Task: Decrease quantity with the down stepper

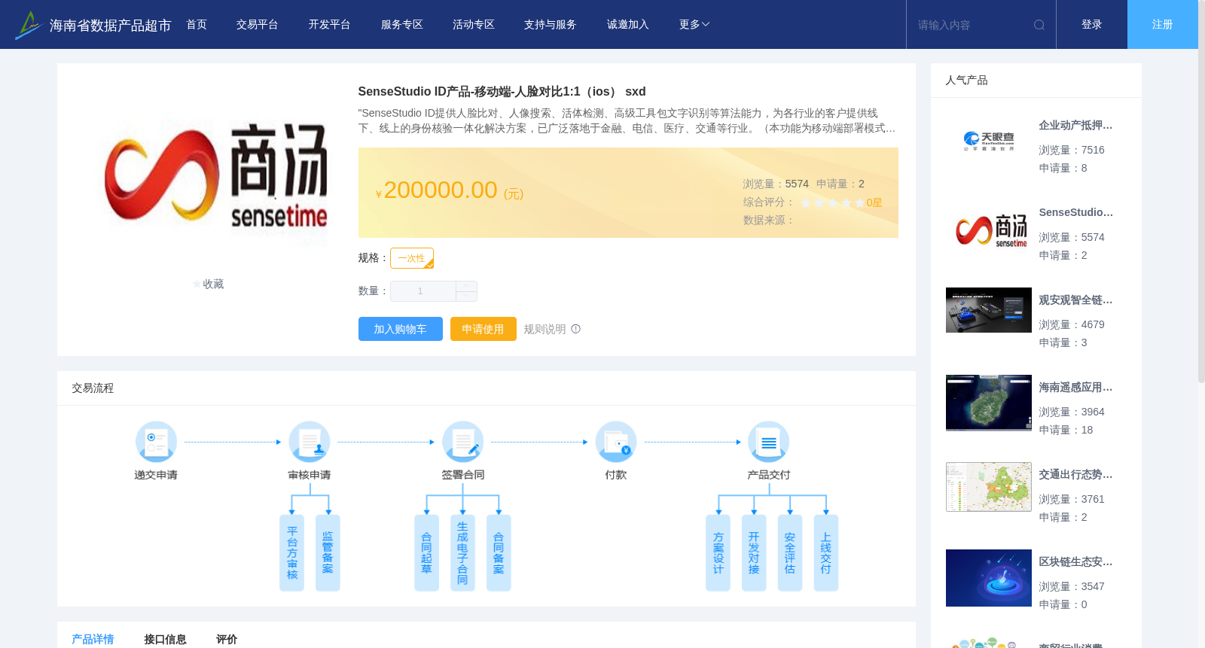Action: pos(467,297)
